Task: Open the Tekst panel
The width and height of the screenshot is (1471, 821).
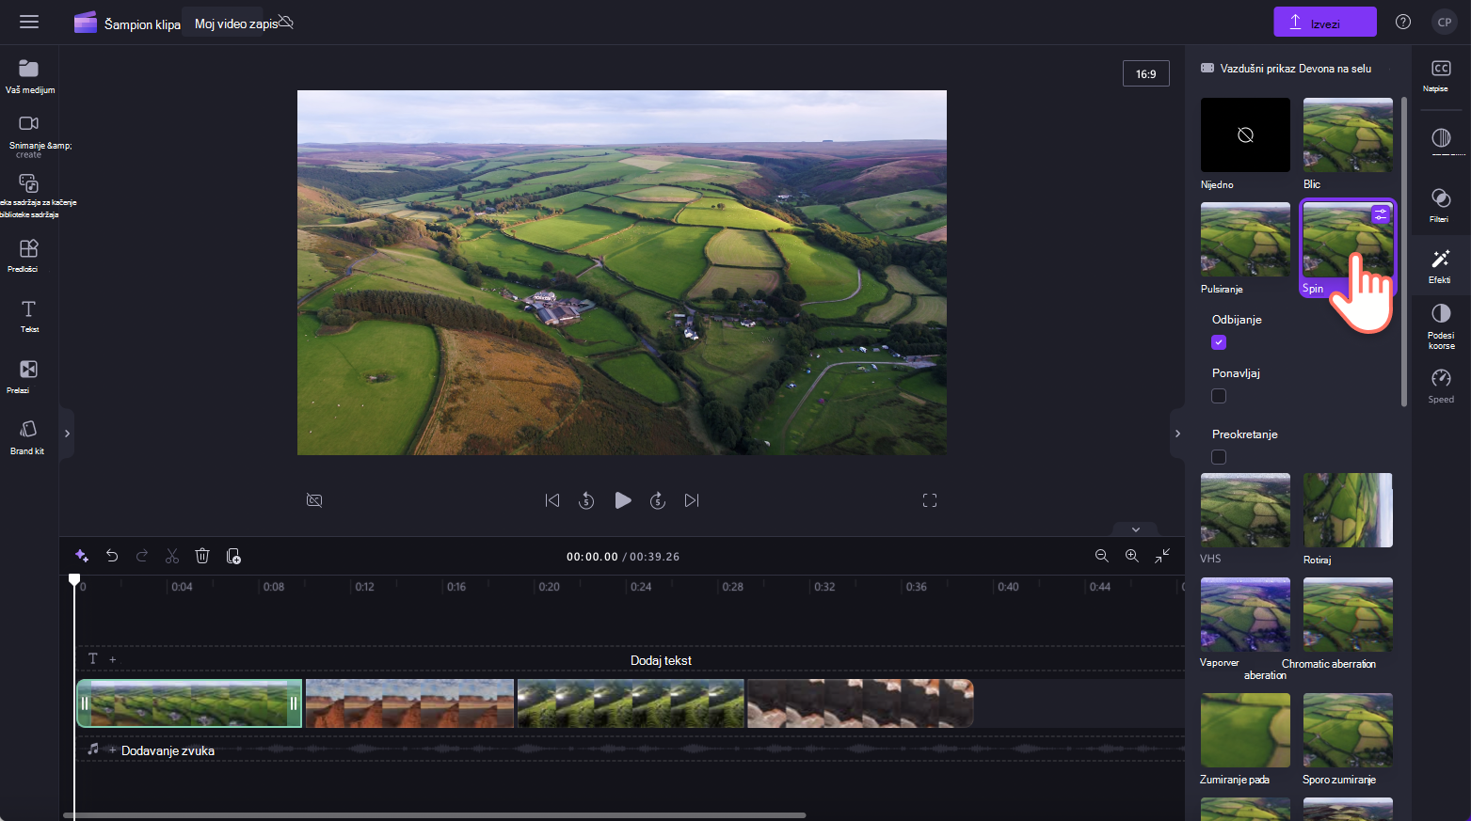Action: 29,316
